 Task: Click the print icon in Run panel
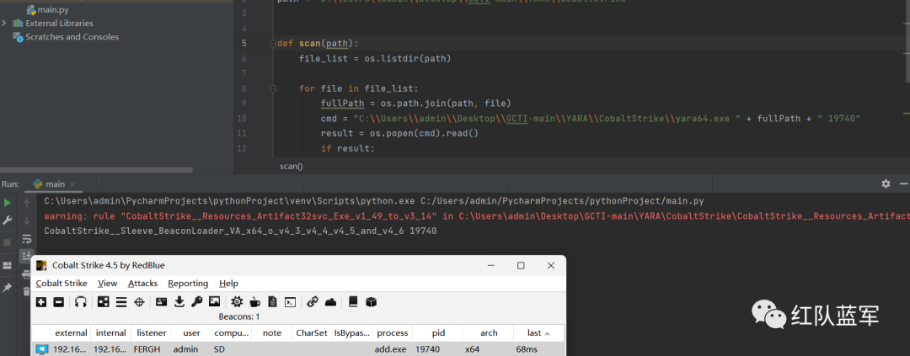[27, 274]
